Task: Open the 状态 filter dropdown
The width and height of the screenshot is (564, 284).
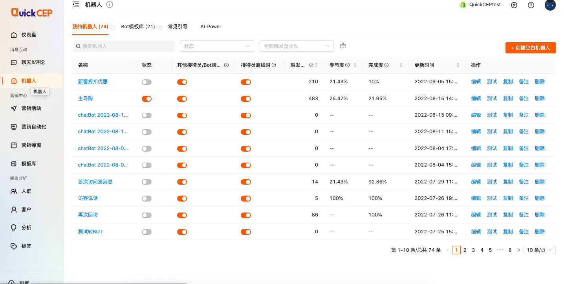Action: [x=217, y=46]
